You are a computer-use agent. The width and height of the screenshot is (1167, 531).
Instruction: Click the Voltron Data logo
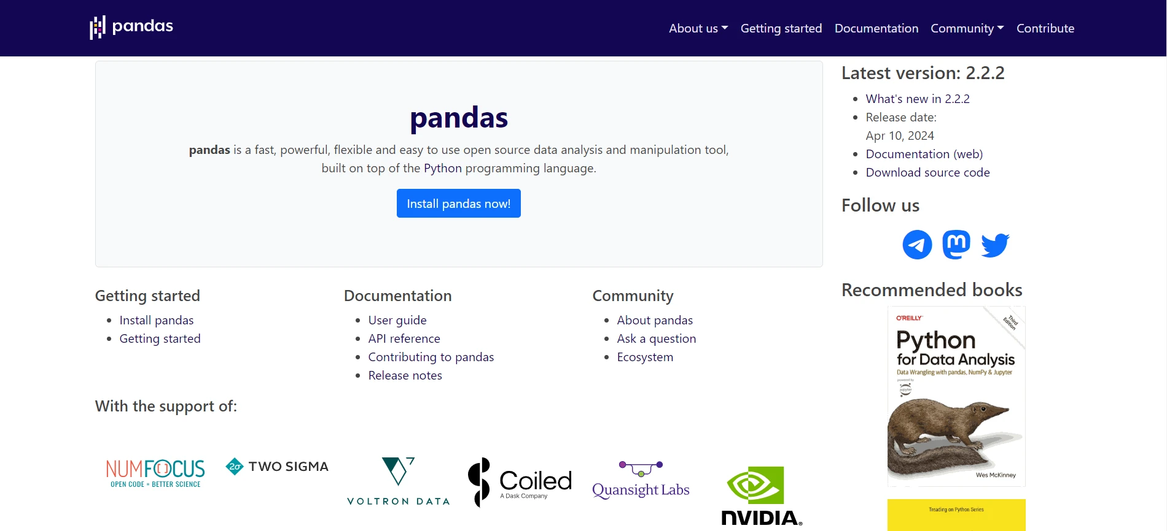[x=399, y=481]
